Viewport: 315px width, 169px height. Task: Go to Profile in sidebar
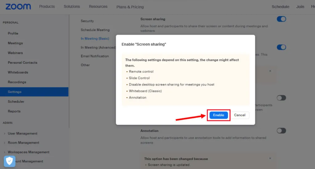point(13,33)
